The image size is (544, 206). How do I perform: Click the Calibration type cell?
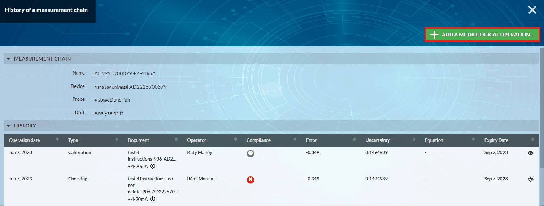tap(79, 152)
